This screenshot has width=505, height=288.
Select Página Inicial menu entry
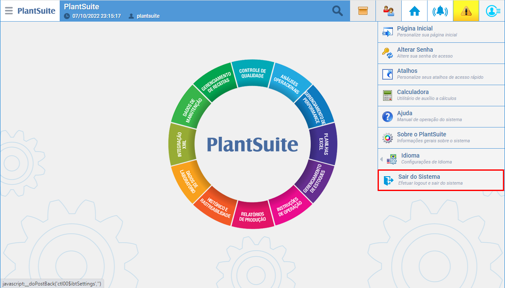441,32
